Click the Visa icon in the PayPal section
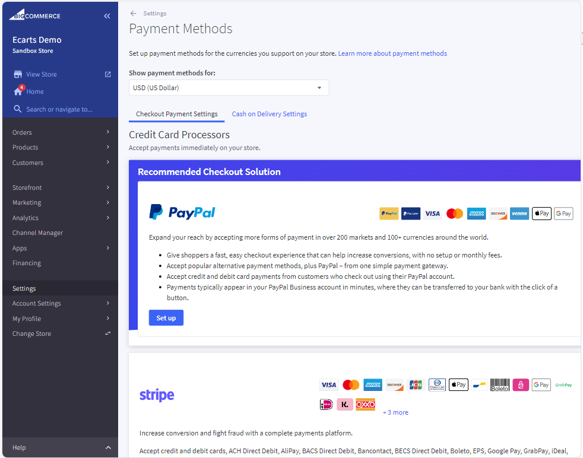583x458 pixels. pos(432,213)
